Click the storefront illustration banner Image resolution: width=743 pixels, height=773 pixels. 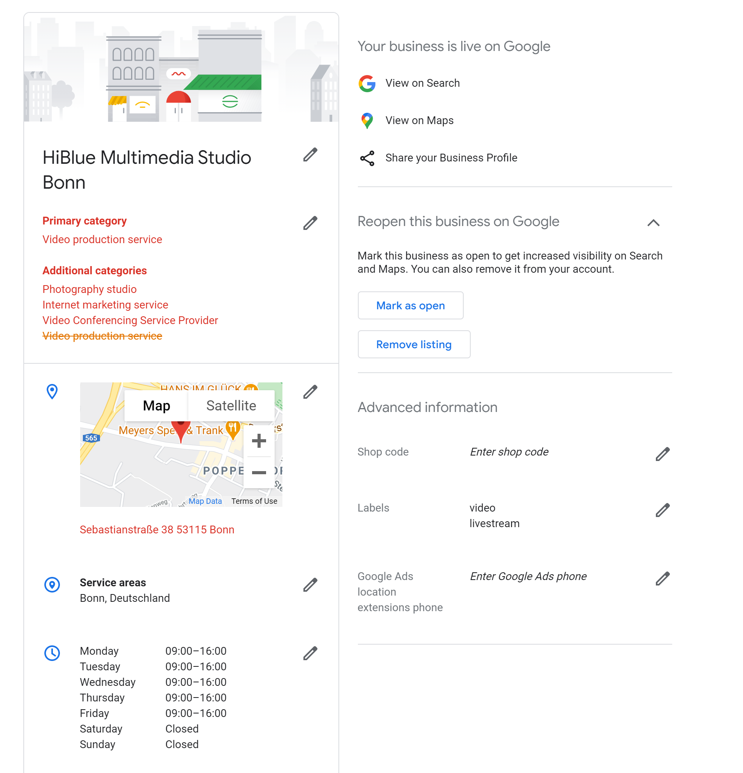click(x=181, y=67)
